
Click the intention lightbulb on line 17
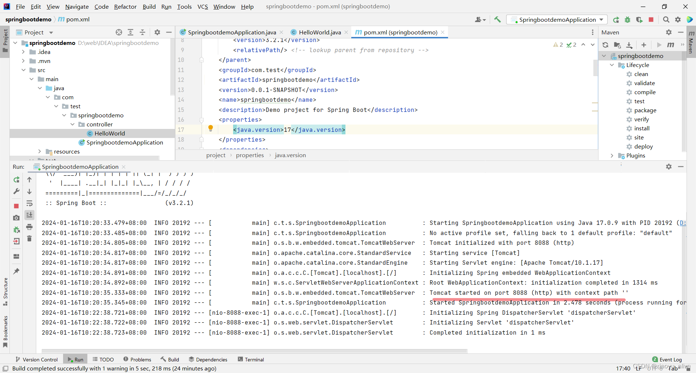point(211,128)
